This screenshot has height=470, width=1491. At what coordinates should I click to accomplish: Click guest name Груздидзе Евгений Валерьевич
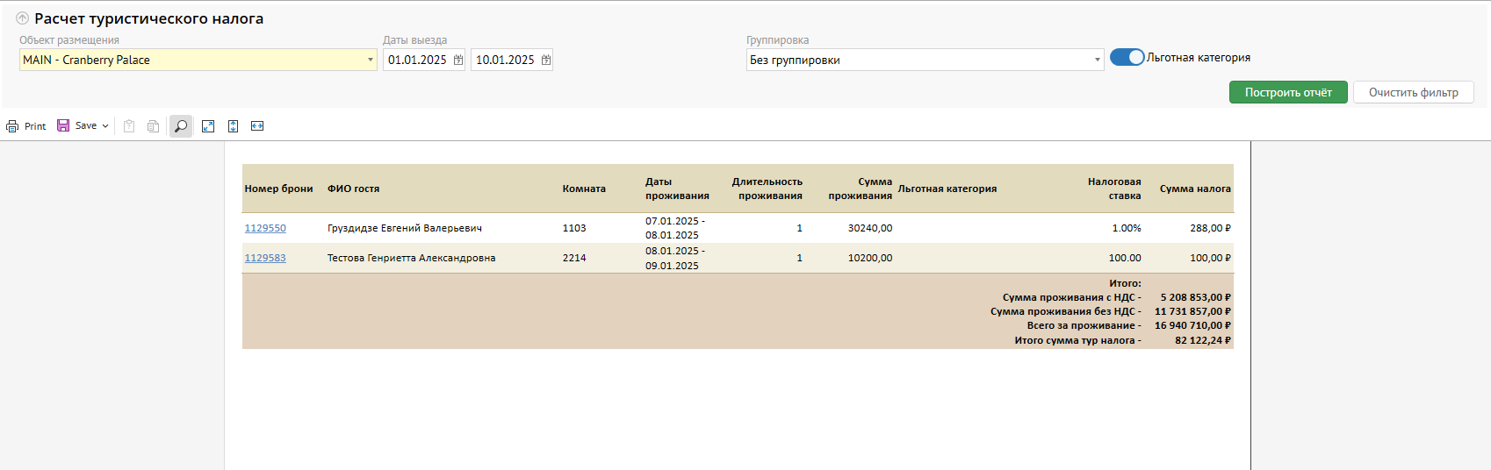(x=405, y=228)
